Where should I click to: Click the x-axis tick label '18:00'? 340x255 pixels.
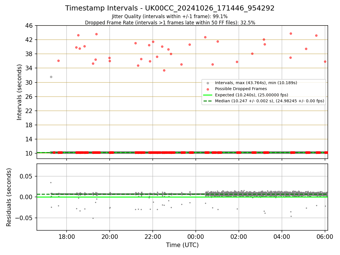(67, 237)
